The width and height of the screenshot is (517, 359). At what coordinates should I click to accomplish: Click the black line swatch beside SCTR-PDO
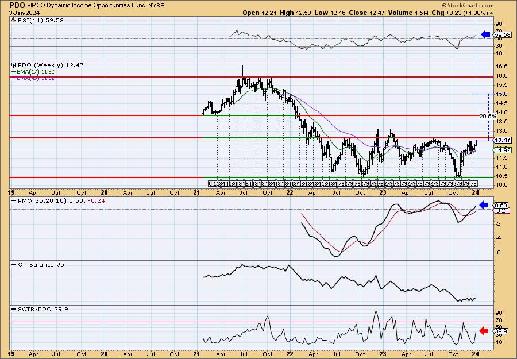click(x=14, y=309)
